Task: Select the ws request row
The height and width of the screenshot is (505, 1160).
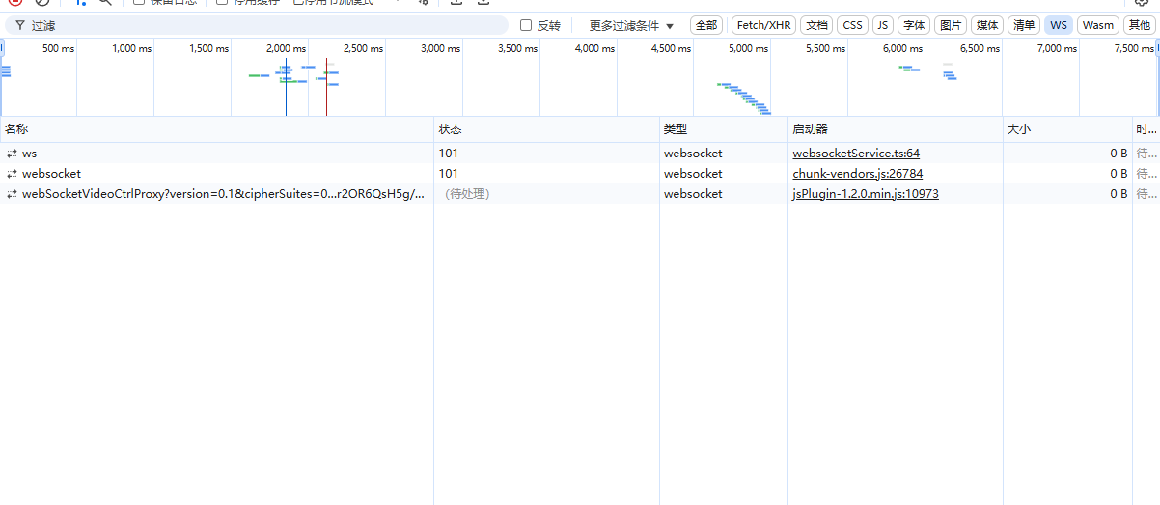Action: coord(580,154)
